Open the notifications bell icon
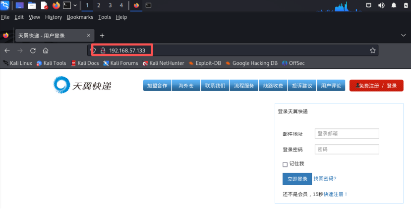The height and width of the screenshot is (209, 411). (x=394, y=5)
